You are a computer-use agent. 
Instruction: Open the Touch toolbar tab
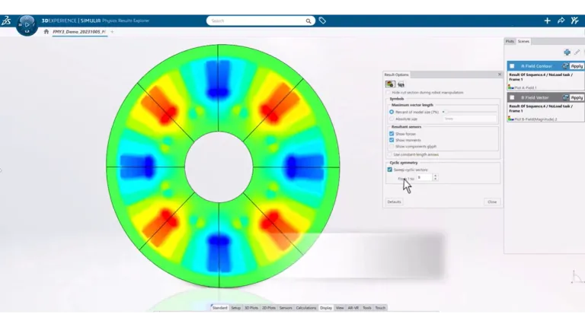coord(380,308)
